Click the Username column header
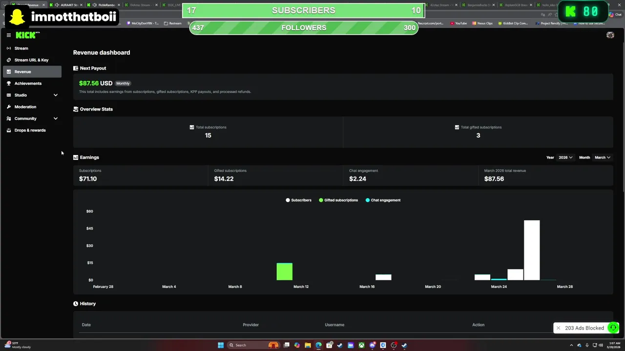 coord(334,325)
